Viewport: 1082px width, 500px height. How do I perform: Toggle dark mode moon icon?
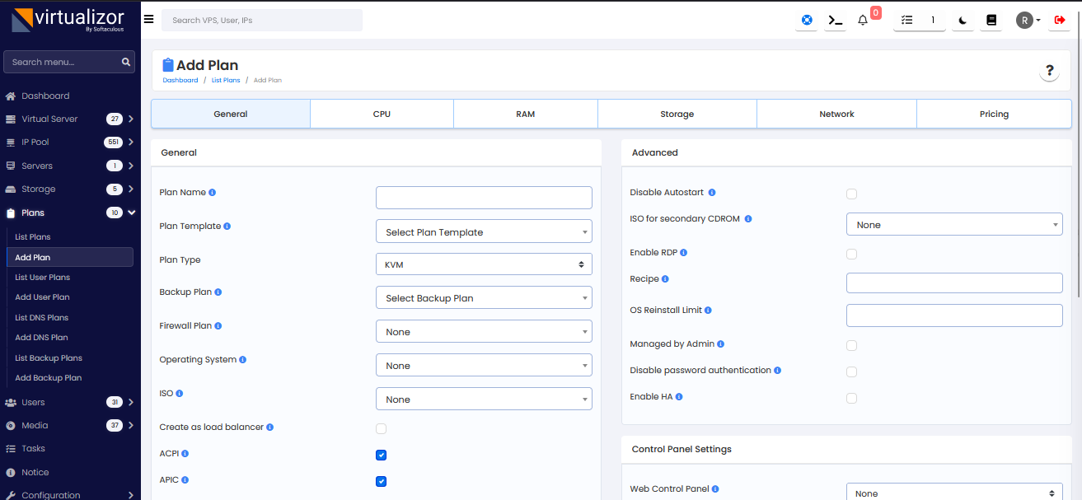[963, 21]
